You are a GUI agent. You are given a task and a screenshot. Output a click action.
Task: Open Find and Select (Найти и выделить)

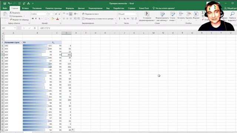click(232, 17)
